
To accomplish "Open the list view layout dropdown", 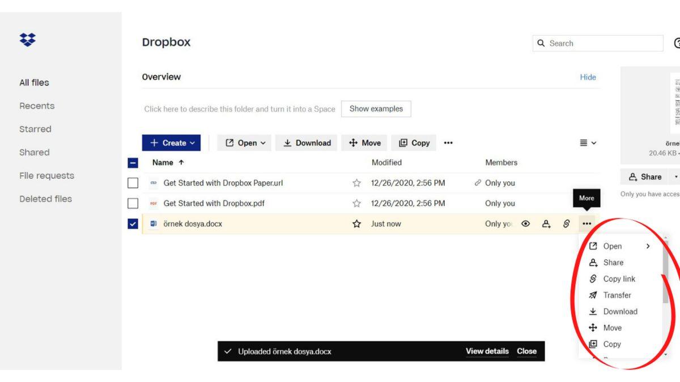I will 588,143.
